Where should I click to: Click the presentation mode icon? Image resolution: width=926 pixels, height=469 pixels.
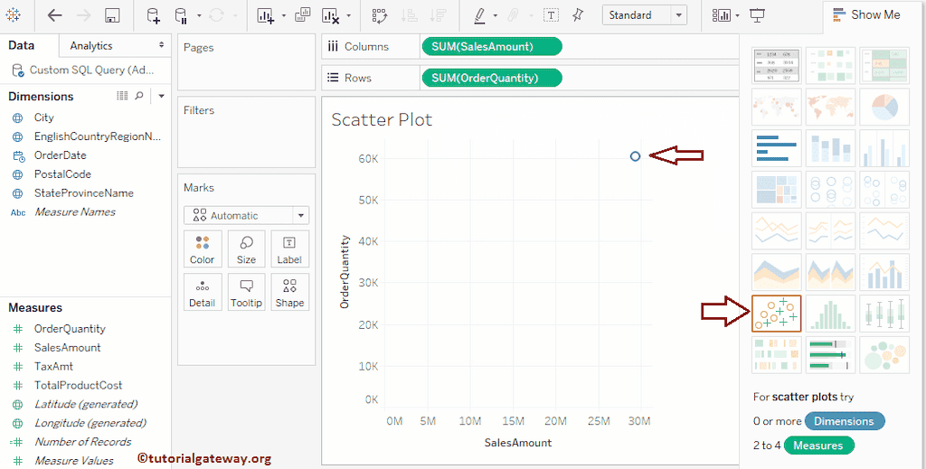(x=758, y=15)
